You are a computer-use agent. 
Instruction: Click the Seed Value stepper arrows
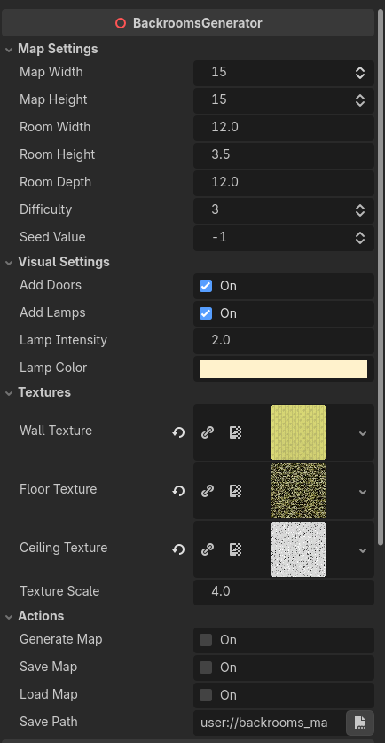click(360, 237)
